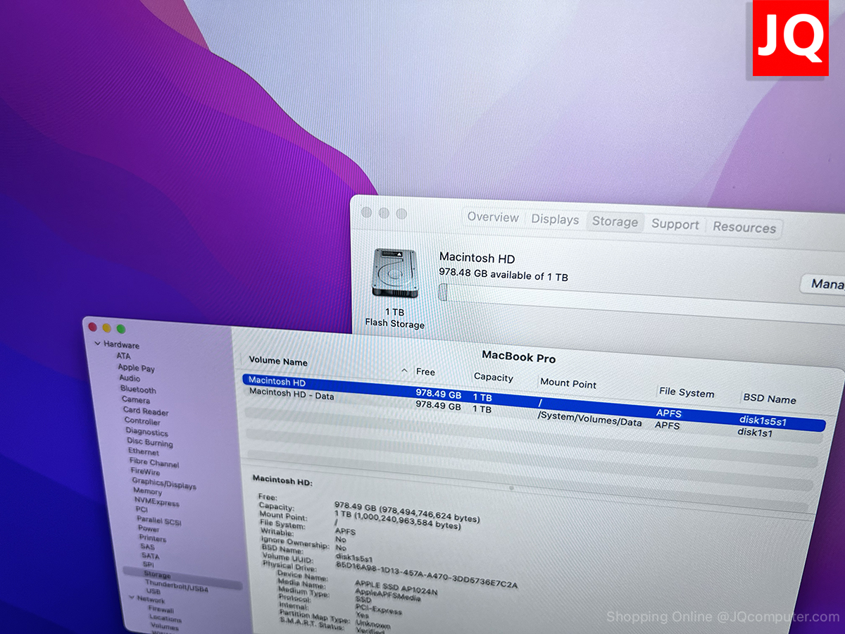Select Firewall under Network
This screenshot has height=634, width=845.
[161, 609]
